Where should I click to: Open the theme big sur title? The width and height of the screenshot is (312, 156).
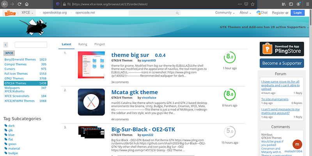click(x=130, y=55)
